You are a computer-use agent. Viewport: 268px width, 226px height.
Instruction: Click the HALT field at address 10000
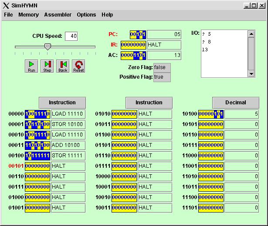pos(155,176)
